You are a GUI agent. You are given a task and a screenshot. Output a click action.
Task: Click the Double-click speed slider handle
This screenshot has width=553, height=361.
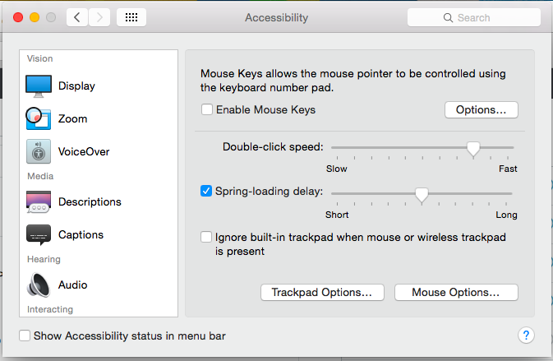point(473,148)
